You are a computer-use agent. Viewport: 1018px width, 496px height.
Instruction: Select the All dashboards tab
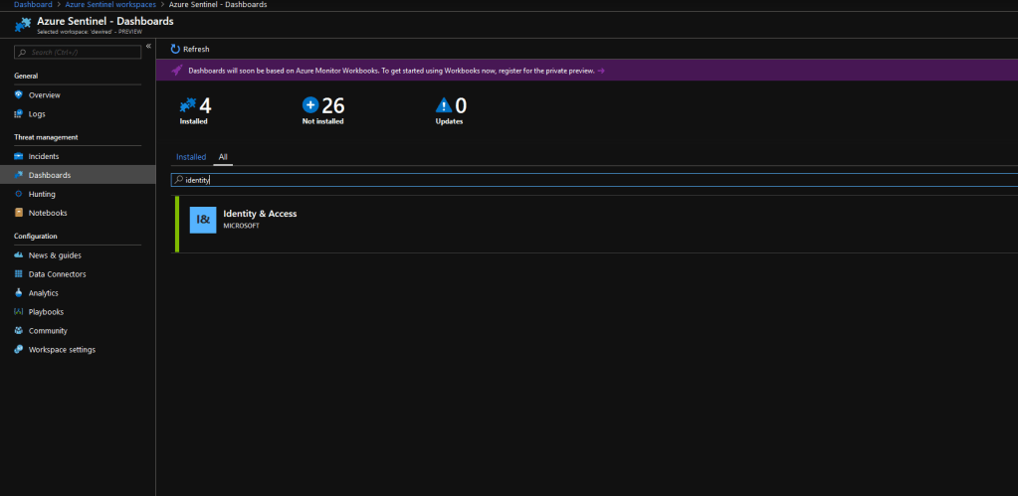[x=224, y=157]
